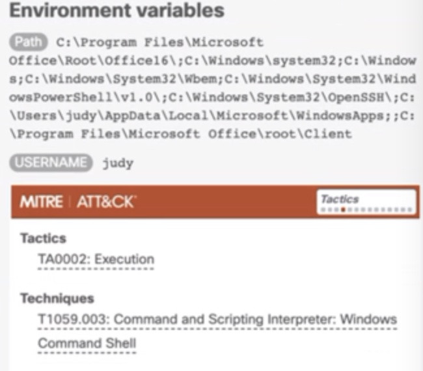Select the first gray tactic dot
423x371 pixels.
click(323, 210)
